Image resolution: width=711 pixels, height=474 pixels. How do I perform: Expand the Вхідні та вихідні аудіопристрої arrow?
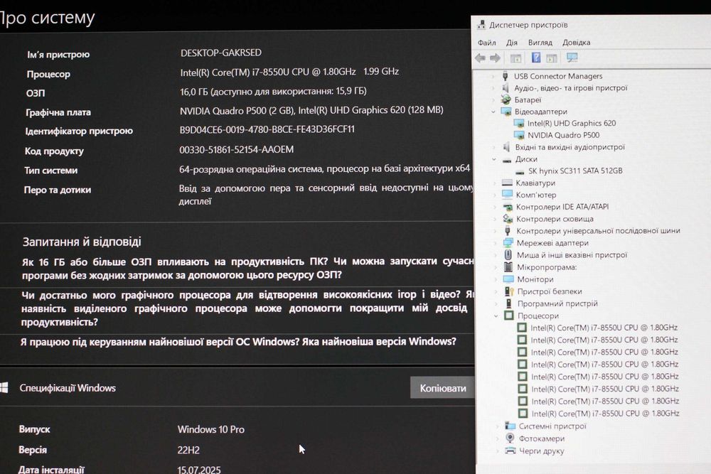[x=494, y=147]
